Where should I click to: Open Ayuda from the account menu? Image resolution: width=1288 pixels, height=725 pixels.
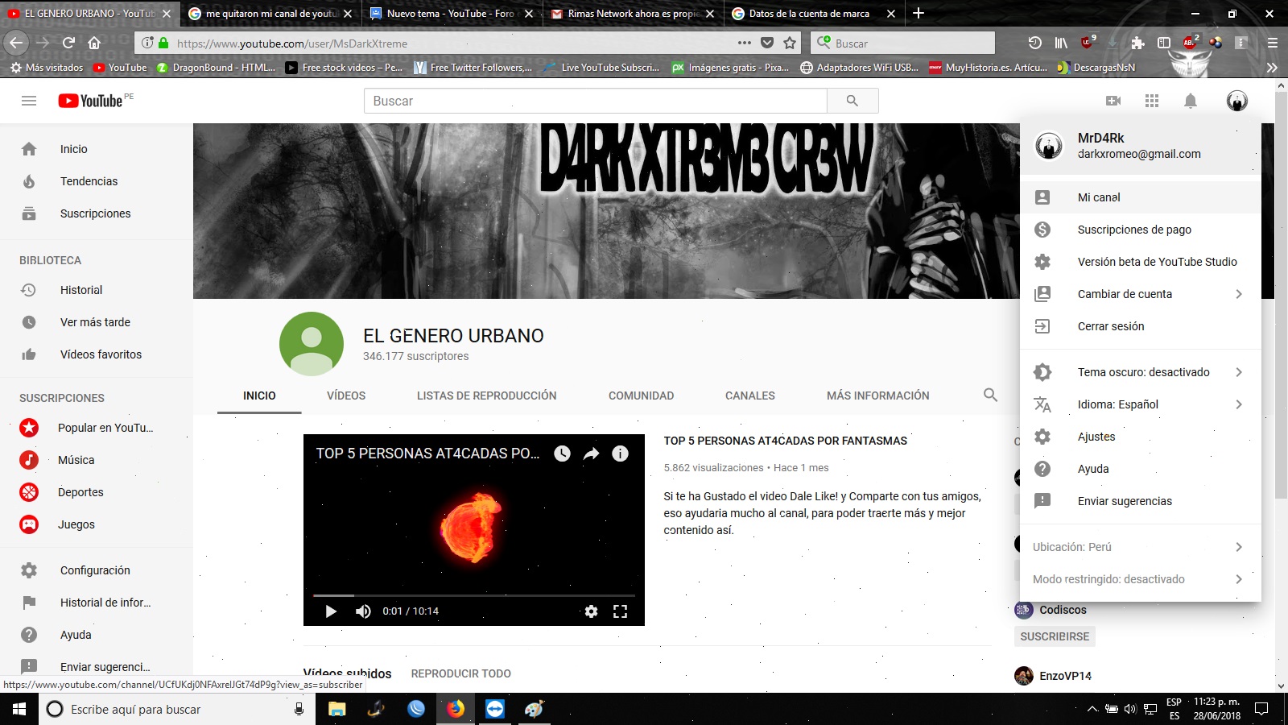click(1140, 469)
